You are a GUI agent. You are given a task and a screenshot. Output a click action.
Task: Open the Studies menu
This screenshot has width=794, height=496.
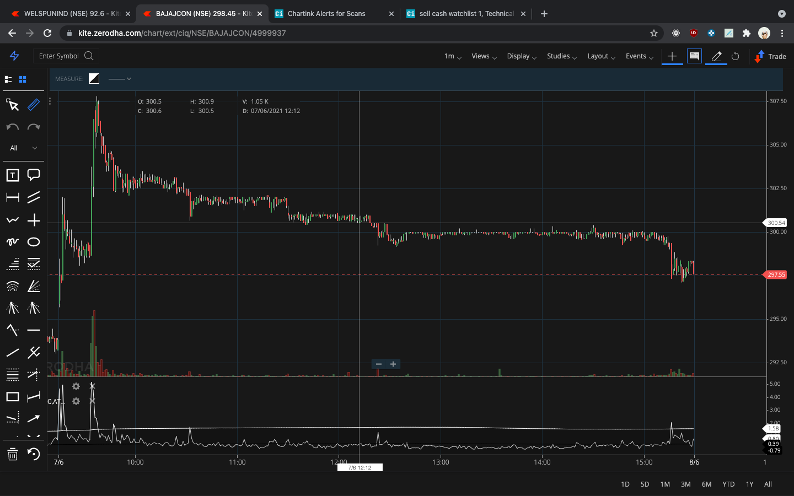tap(561, 56)
